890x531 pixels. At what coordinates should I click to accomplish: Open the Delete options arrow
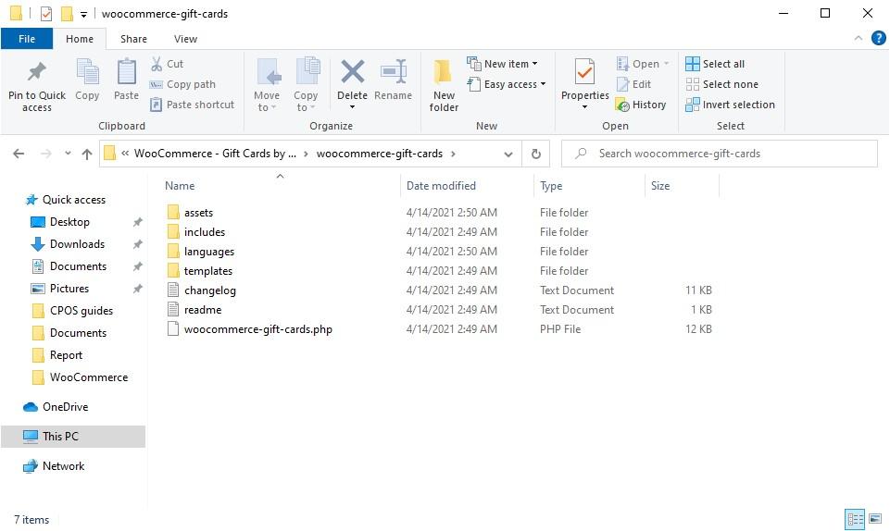click(353, 107)
